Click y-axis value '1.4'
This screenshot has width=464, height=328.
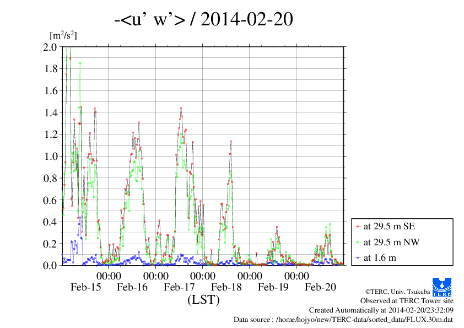[x=50, y=112]
